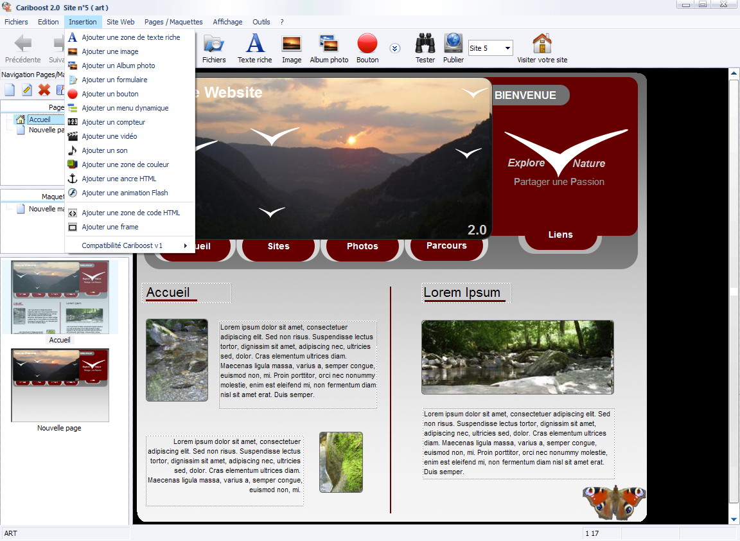This screenshot has width=740, height=541.
Task: Click the Texte riche toolbar icon
Action: [255, 44]
